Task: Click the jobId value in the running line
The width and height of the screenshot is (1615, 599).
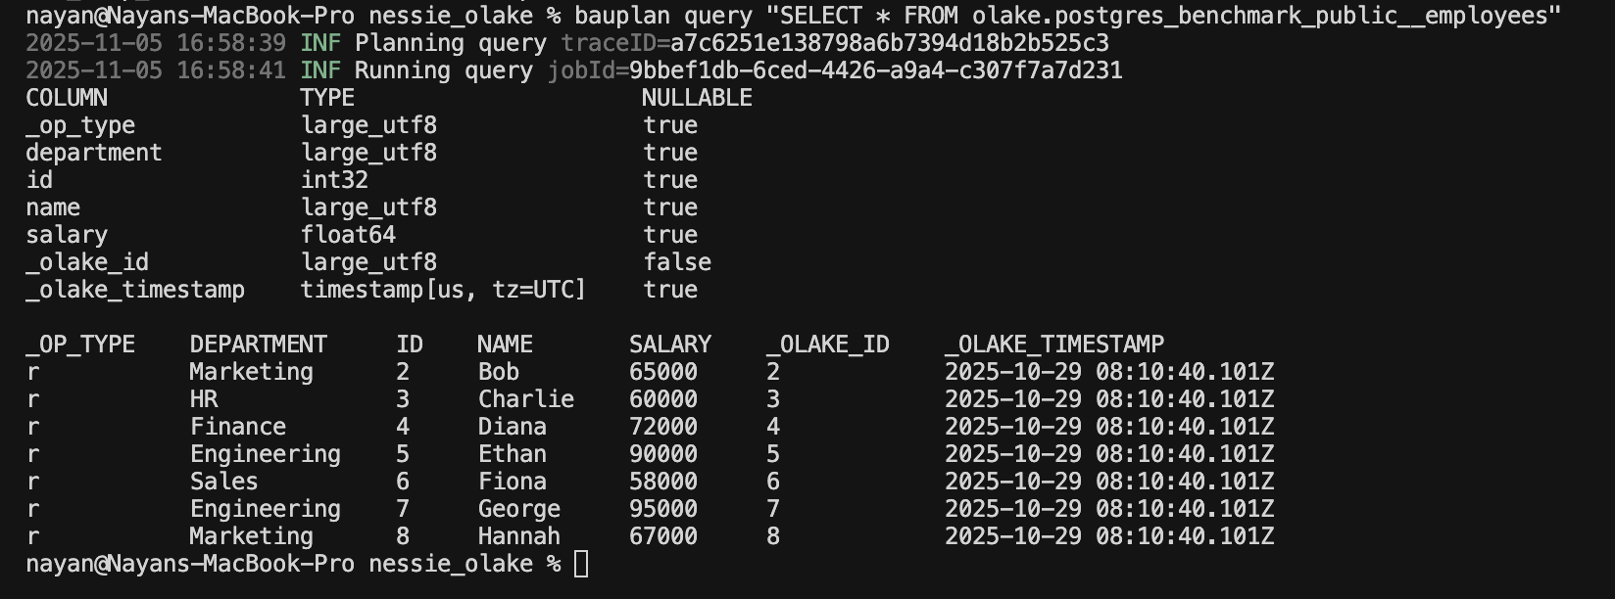Action: 875,70
